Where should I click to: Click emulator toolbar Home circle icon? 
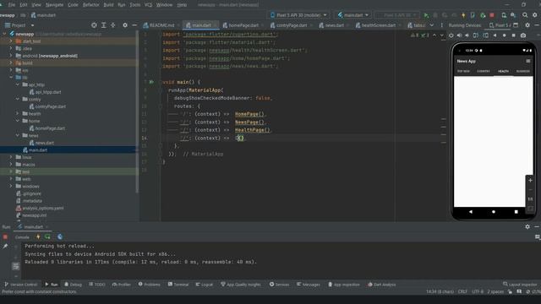point(505,35)
